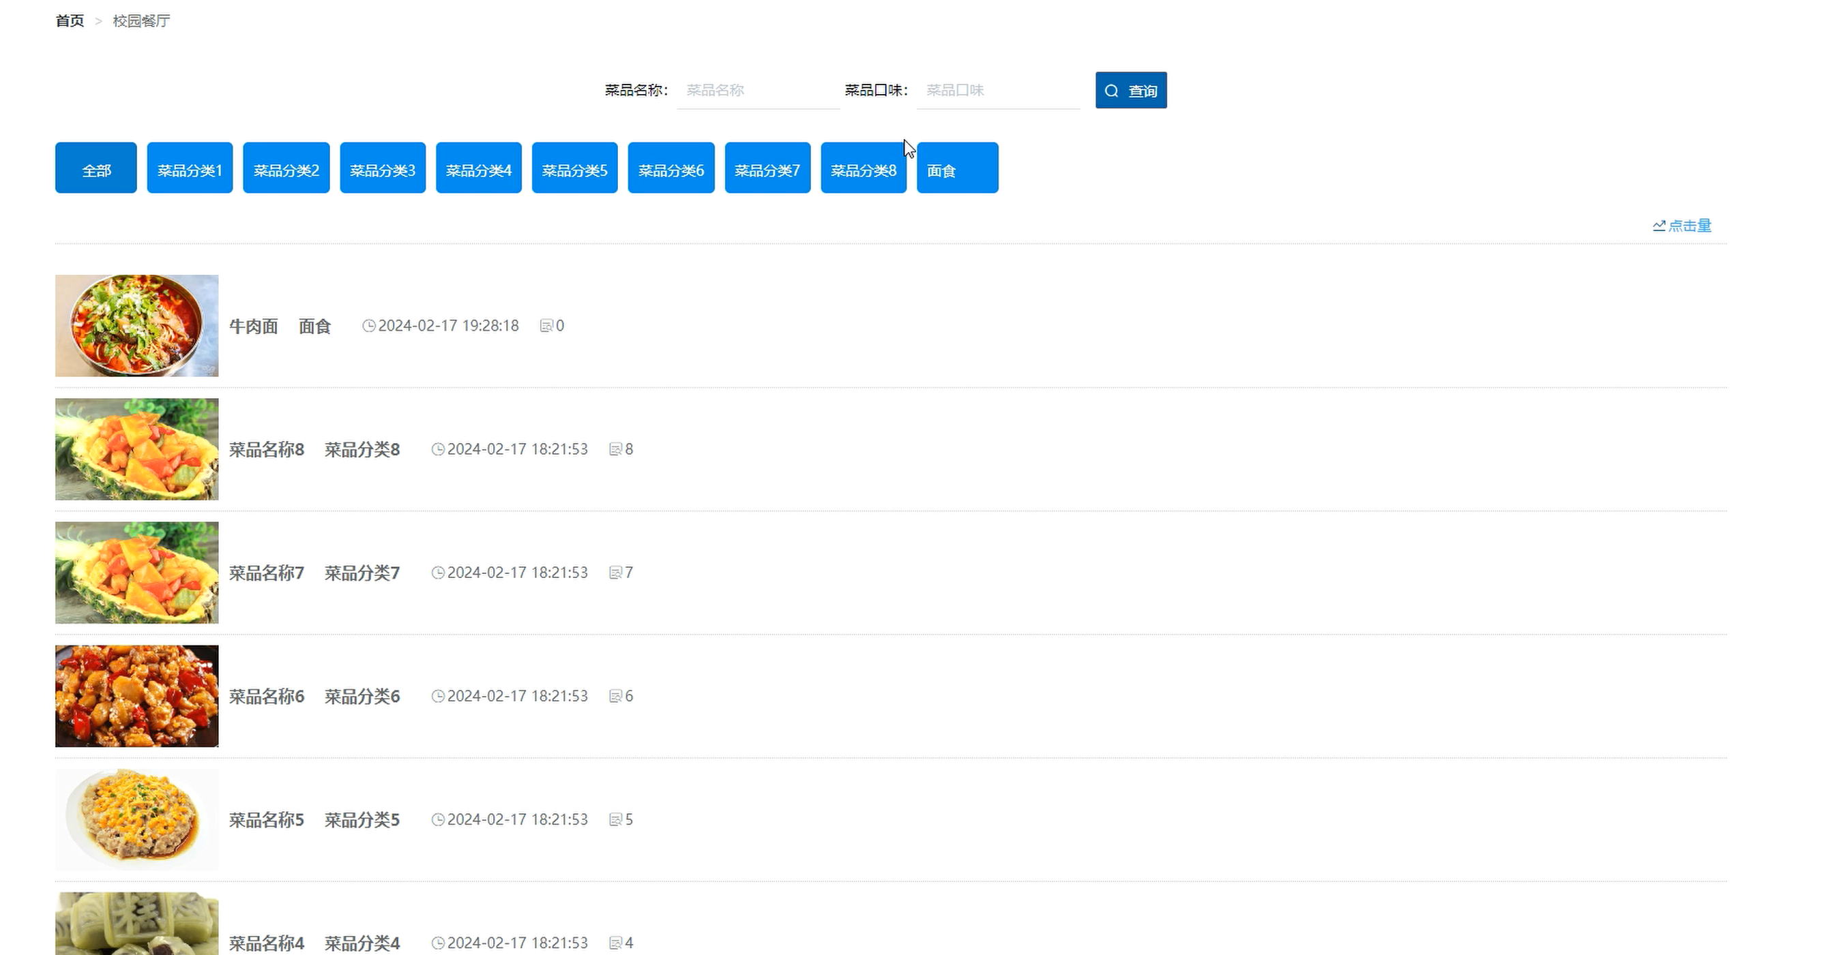
Task: Click the 面食 label in 牛肉面 row
Action: (x=314, y=326)
